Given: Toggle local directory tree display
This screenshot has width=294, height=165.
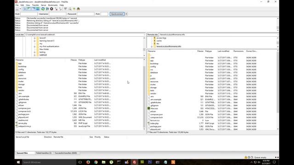Looking at the screenshot, I should click(29, 9).
